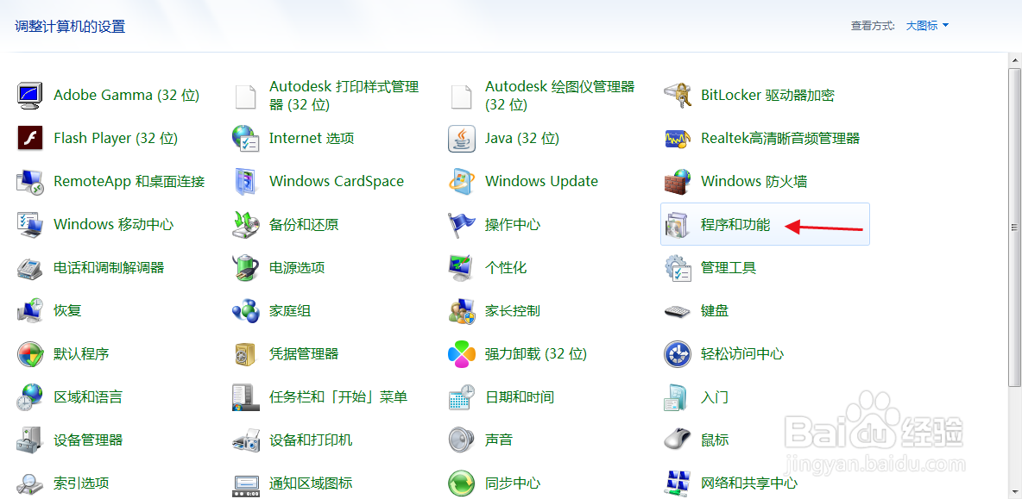
Task: Click the Java coffee cup icon
Action: [x=462, y=138]
